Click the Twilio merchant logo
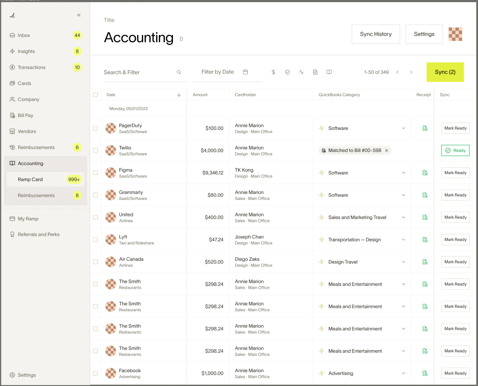 pos(111,150)
